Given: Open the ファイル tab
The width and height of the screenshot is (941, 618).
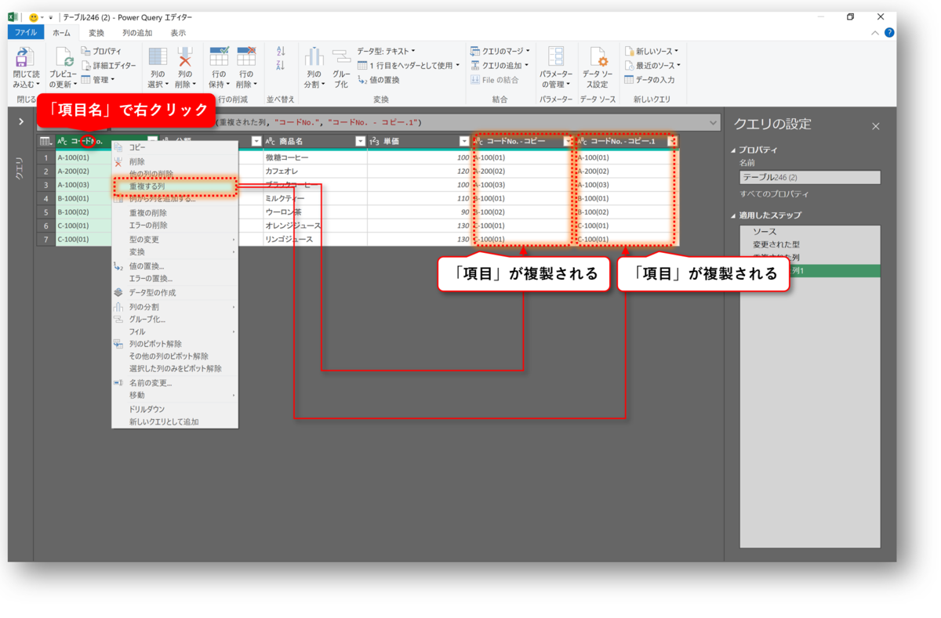Looking at the screenshot, I should [25, 33].
